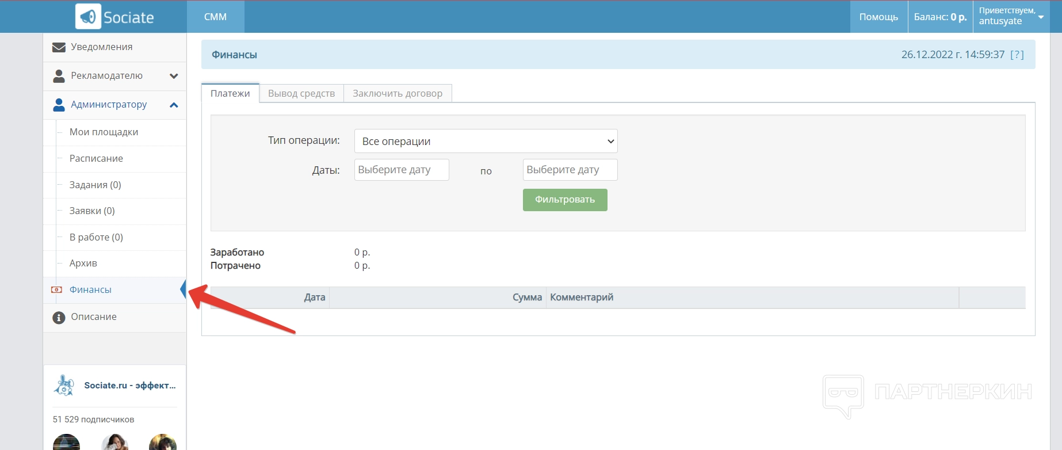This screenshot has height=450, width=1062.
Task: Open the СММ top menu item
Action: pyautogui.click(x=216, y=17)
